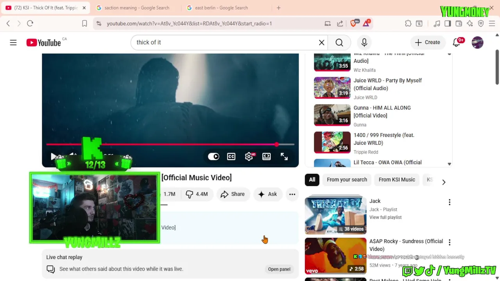The height and width of the screenshot is (281, 500).
Task: Expand chips with right arrow
Action: click(444, 182)
